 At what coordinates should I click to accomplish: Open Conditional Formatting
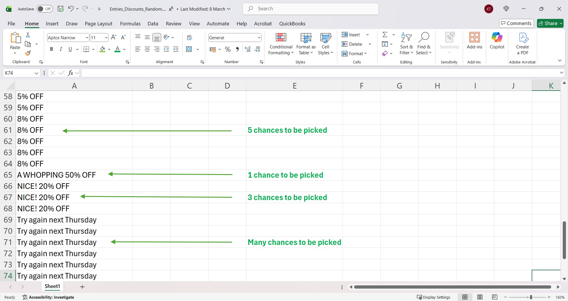281,44
